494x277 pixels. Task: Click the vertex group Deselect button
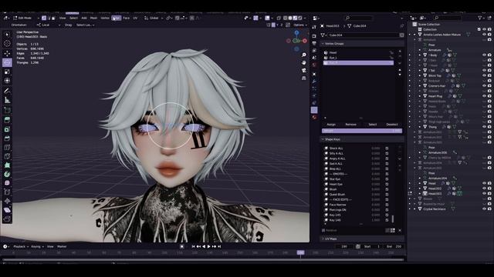pyautogui.click(x=392, y=125)
